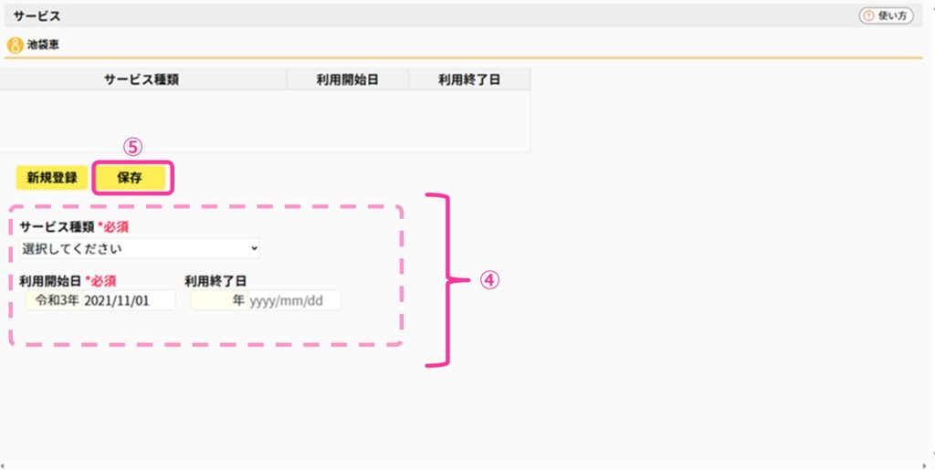Click the yellow 保存 button

tap(130, 178)
